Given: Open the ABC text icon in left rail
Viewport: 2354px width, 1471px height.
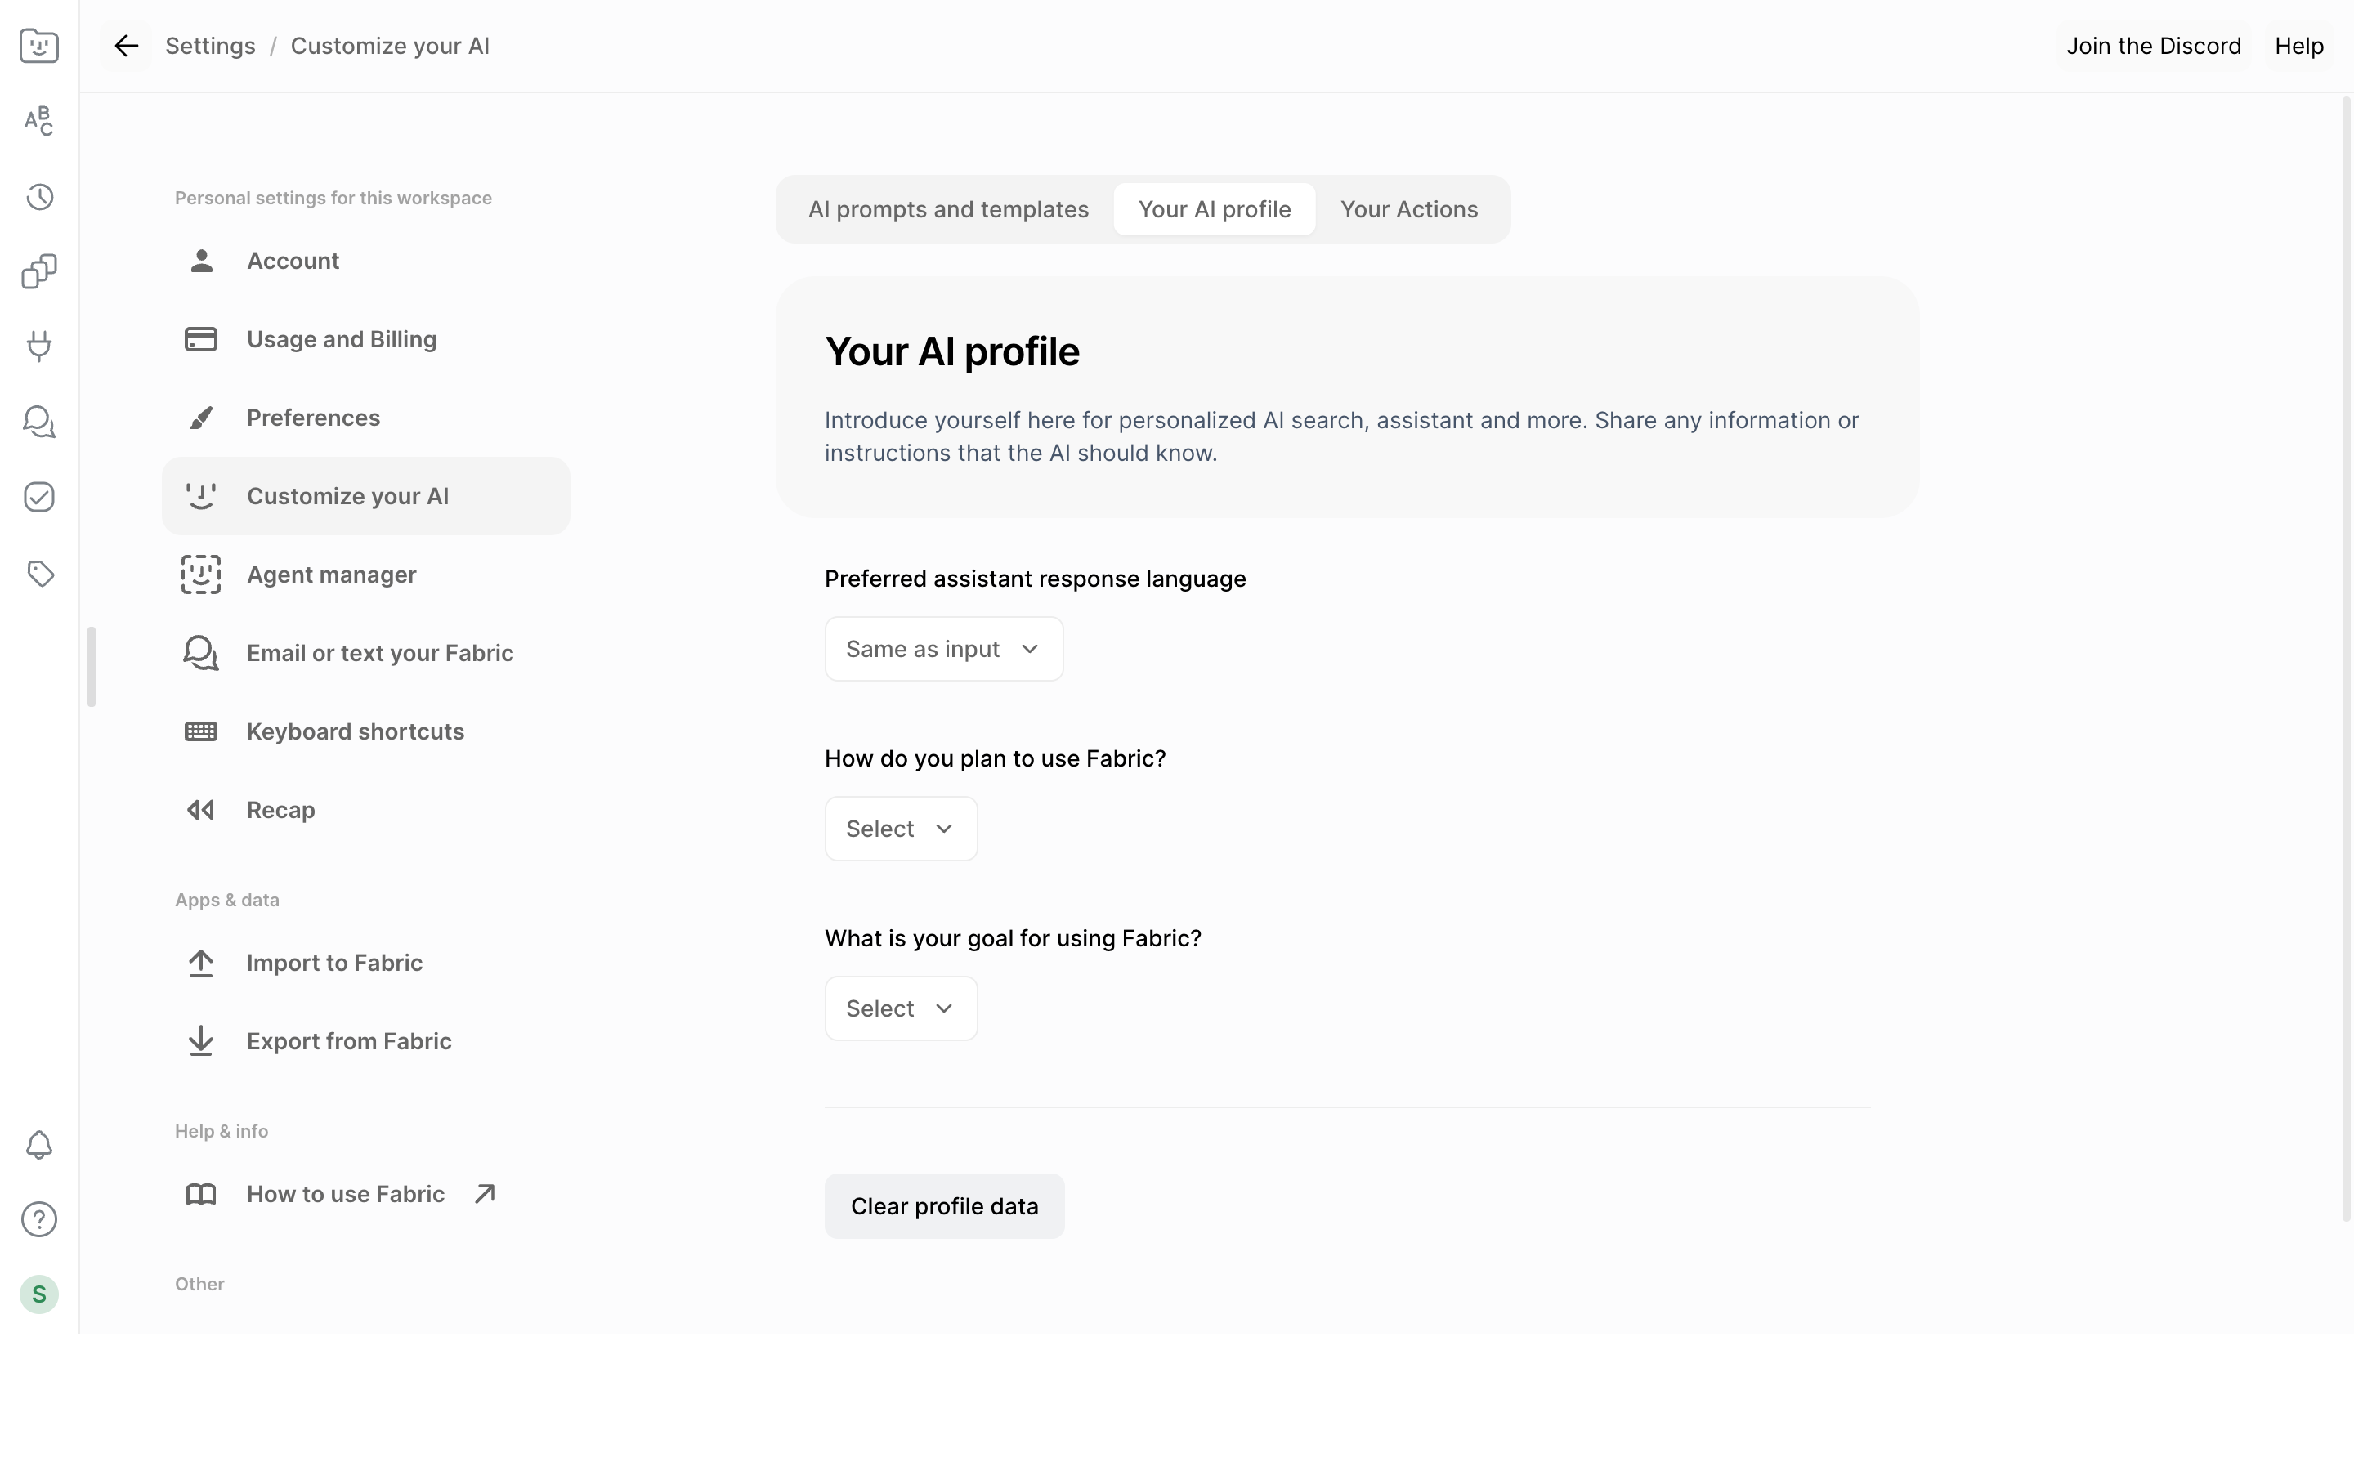Looking at the screenshot, I should [39, 121].
